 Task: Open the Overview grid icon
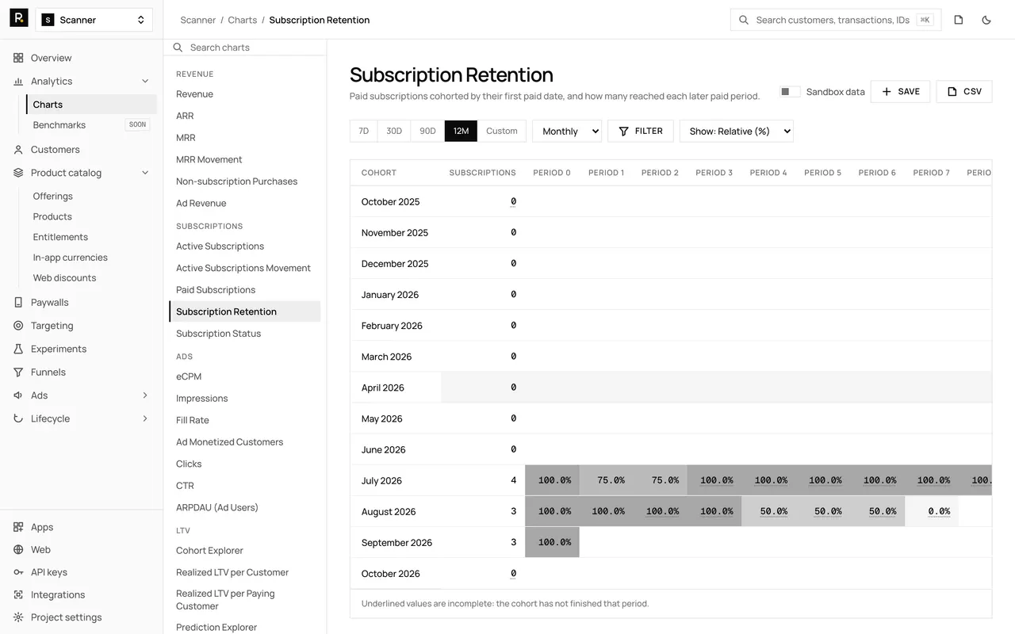coord(18,58)
